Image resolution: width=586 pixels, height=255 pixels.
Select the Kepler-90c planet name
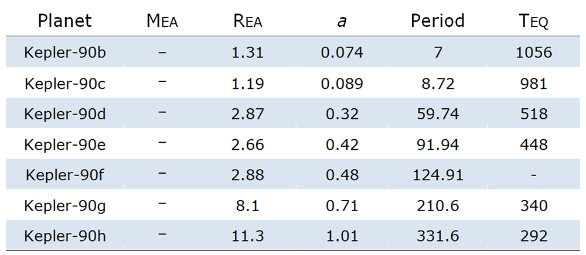click(x=65, y=84)
